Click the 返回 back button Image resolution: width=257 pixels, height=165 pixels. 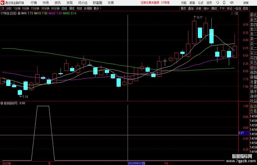245,8
